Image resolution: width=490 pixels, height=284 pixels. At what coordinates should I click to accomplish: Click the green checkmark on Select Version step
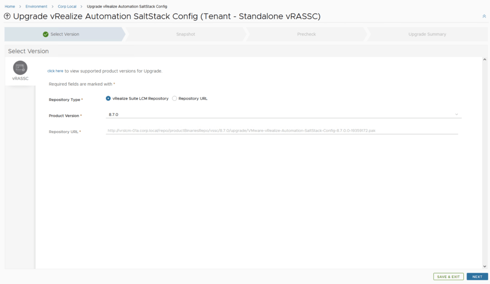pyautogui.click(x=45, y=34)
